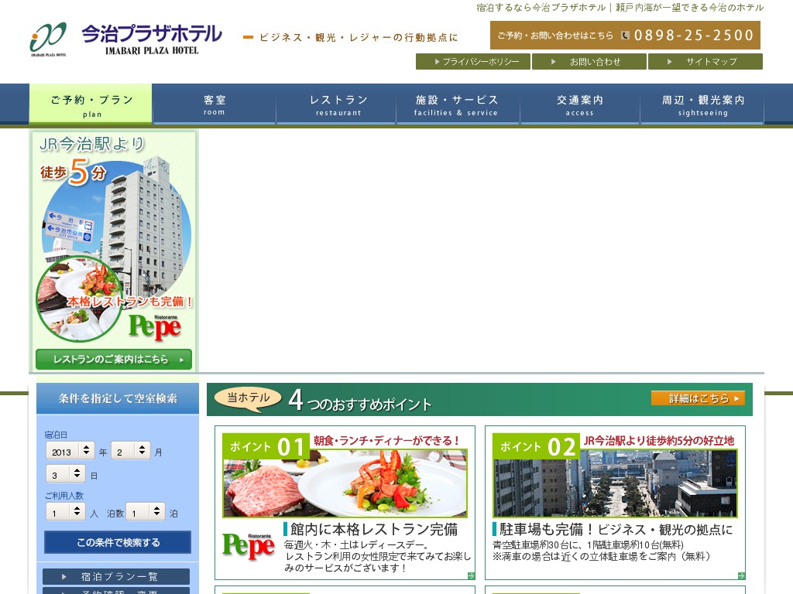Viewport: 793px width, 594px height.
Task: Select 客室 room navigation tab
Action: 215,104
